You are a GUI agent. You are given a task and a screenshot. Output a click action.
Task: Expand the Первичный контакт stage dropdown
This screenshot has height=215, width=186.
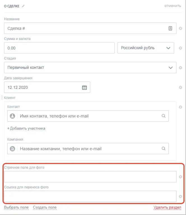coord(90,67)
